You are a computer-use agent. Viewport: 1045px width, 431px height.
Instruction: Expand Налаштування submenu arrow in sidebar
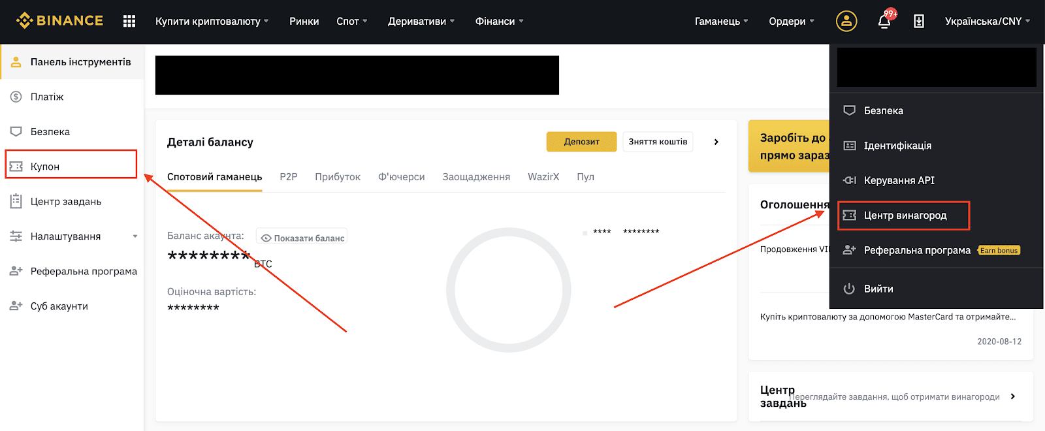(x=135, y=236)
